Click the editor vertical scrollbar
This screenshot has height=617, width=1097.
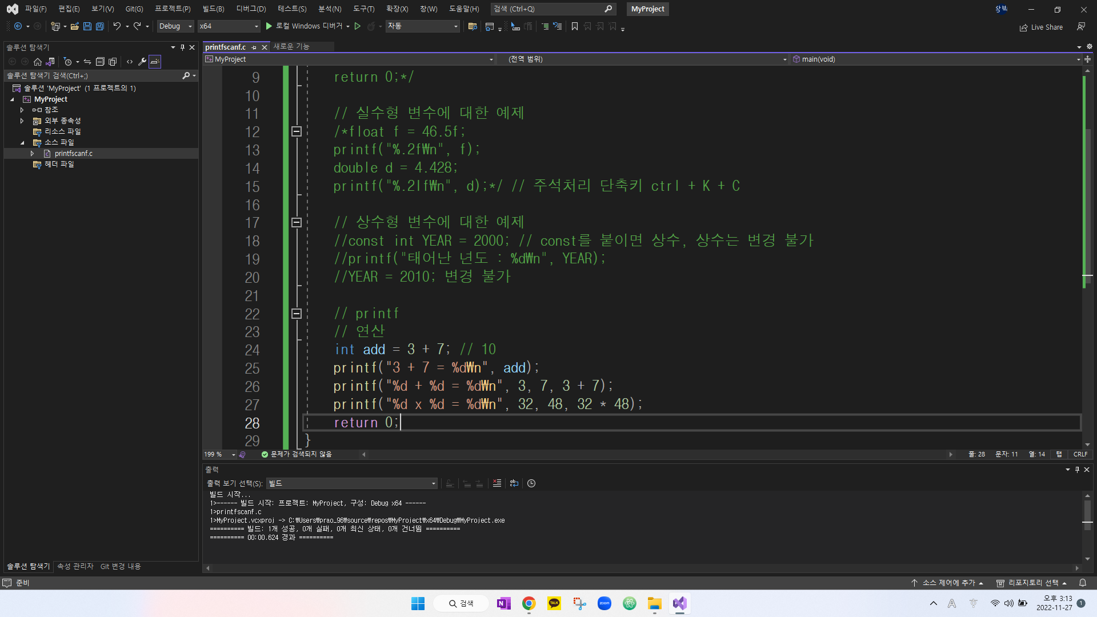click(1087, 257)
